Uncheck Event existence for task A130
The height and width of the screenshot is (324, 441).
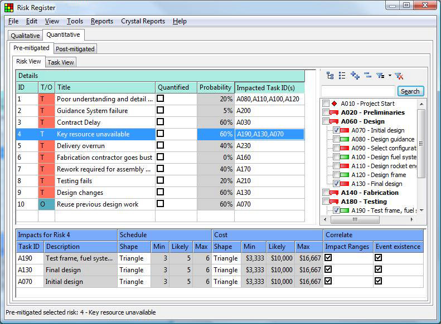pos(379,269)
